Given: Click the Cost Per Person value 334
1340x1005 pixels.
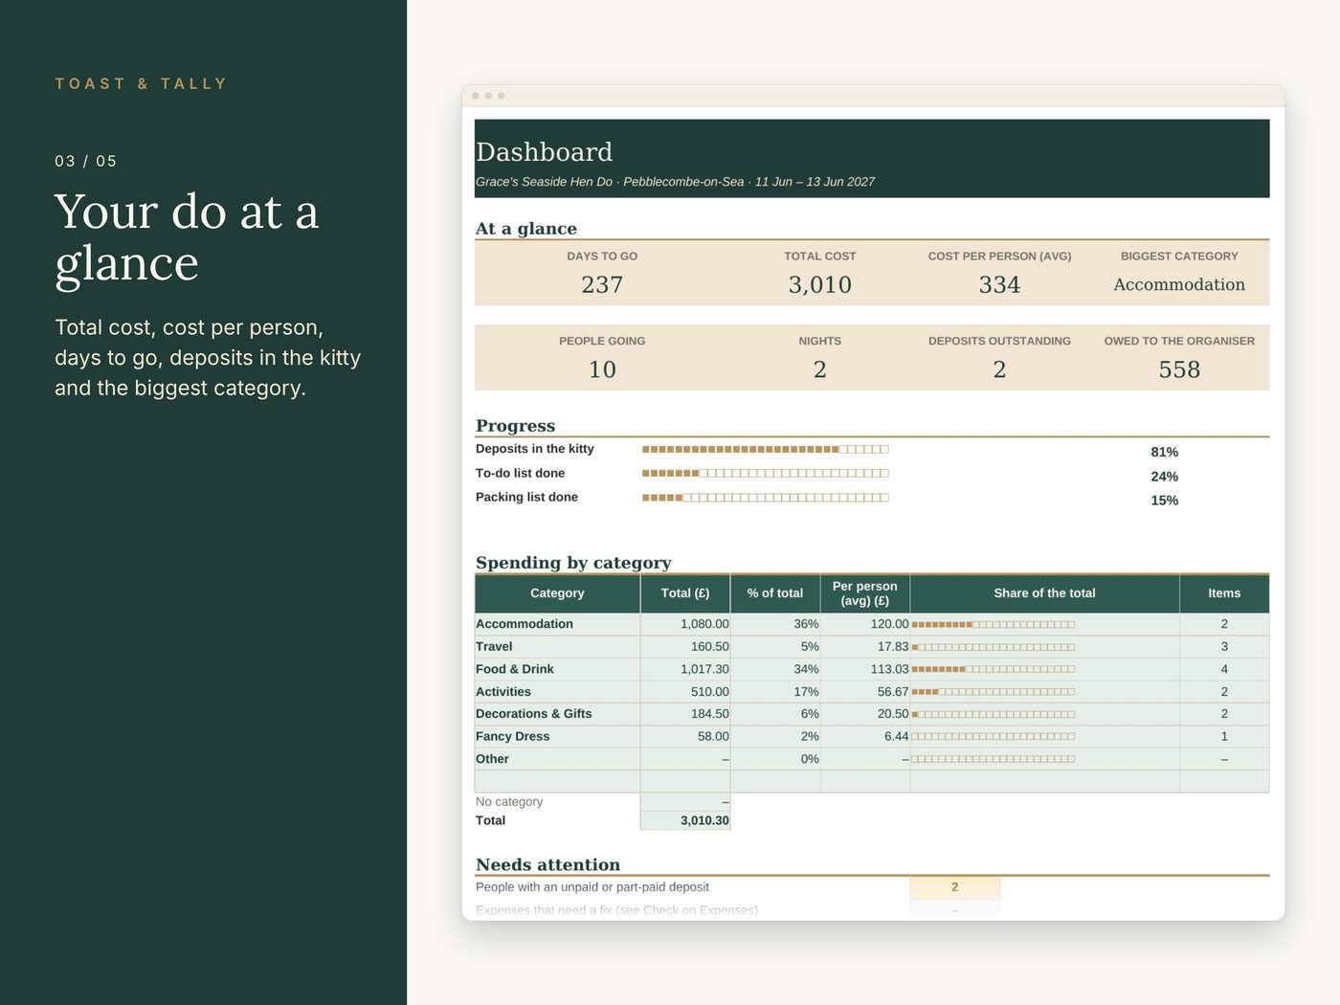Looking at the screenshot, I should click(x=999, y=284).
